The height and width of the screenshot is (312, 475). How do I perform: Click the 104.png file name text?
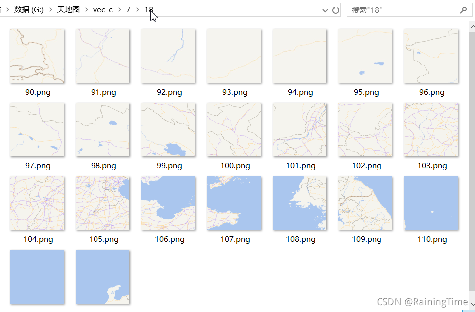pyautogui.click(x=38, y=239)
